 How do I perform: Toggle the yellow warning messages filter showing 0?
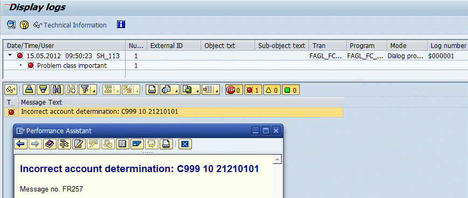tap(272, 90)
